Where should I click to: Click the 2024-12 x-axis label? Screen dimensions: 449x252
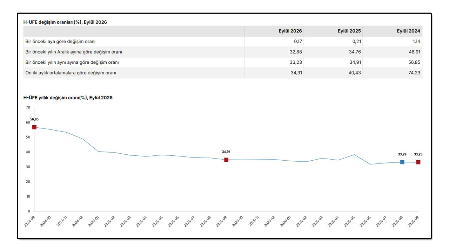(x=77, y=221)
